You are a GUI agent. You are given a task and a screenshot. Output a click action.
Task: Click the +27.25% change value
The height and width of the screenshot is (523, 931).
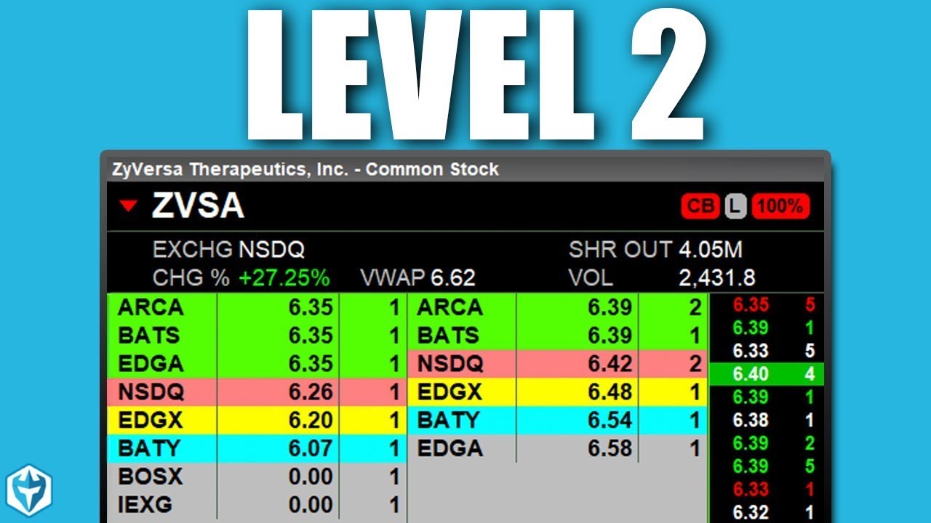[283, 277]
